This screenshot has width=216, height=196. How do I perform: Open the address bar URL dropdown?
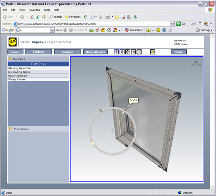(x=172, y=24)
